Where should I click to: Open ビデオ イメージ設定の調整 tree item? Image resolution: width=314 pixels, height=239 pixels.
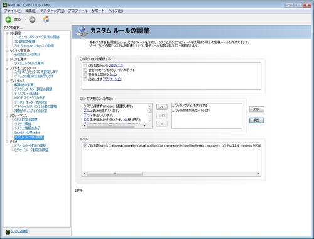(x=31, y=150)
